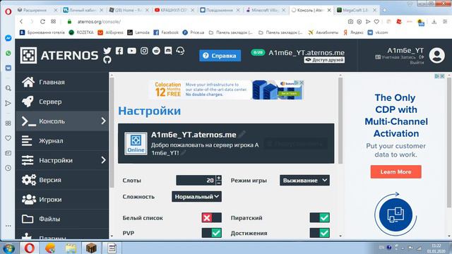Click the user avatar icon
This screenshot has height=254, width=452.
click(x=437, y=55)
